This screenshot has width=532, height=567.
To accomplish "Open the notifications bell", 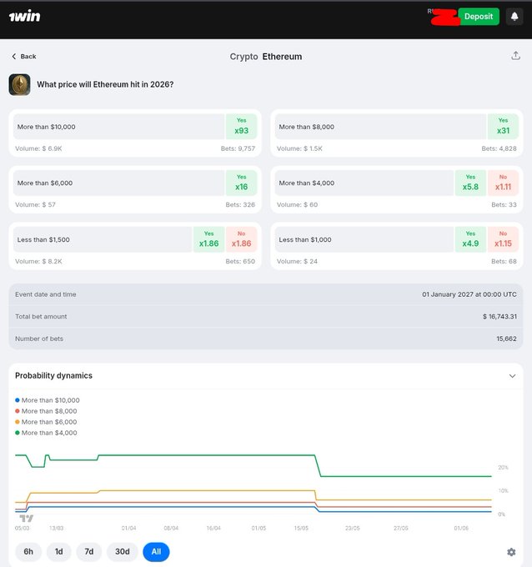I will coord(514,17).
